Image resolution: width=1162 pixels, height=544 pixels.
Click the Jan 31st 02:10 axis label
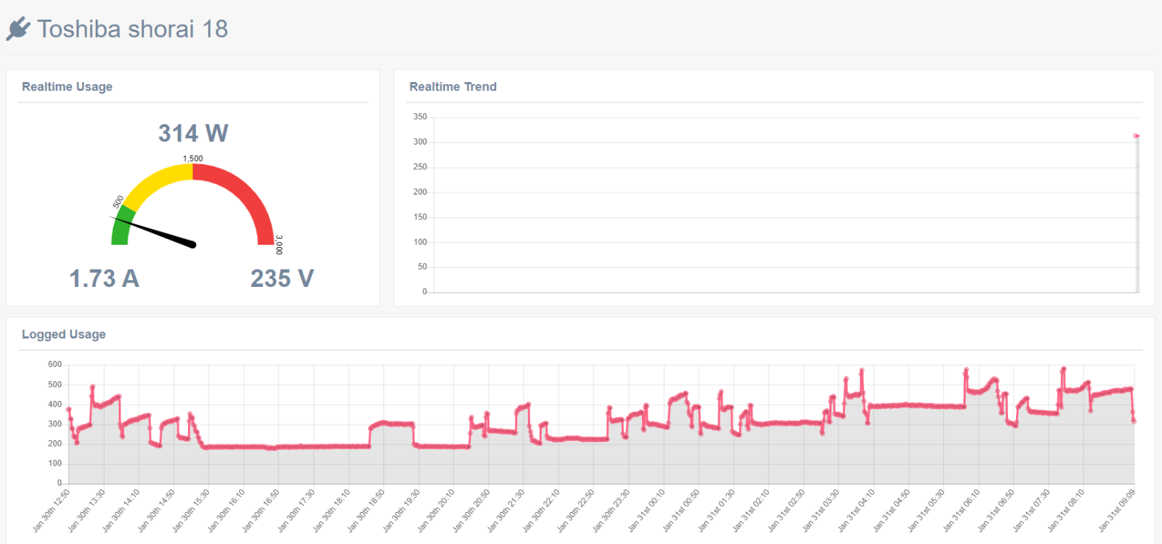[x=751, y=511]
